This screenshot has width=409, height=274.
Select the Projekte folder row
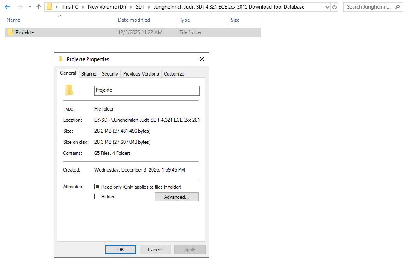pos(133,32)
